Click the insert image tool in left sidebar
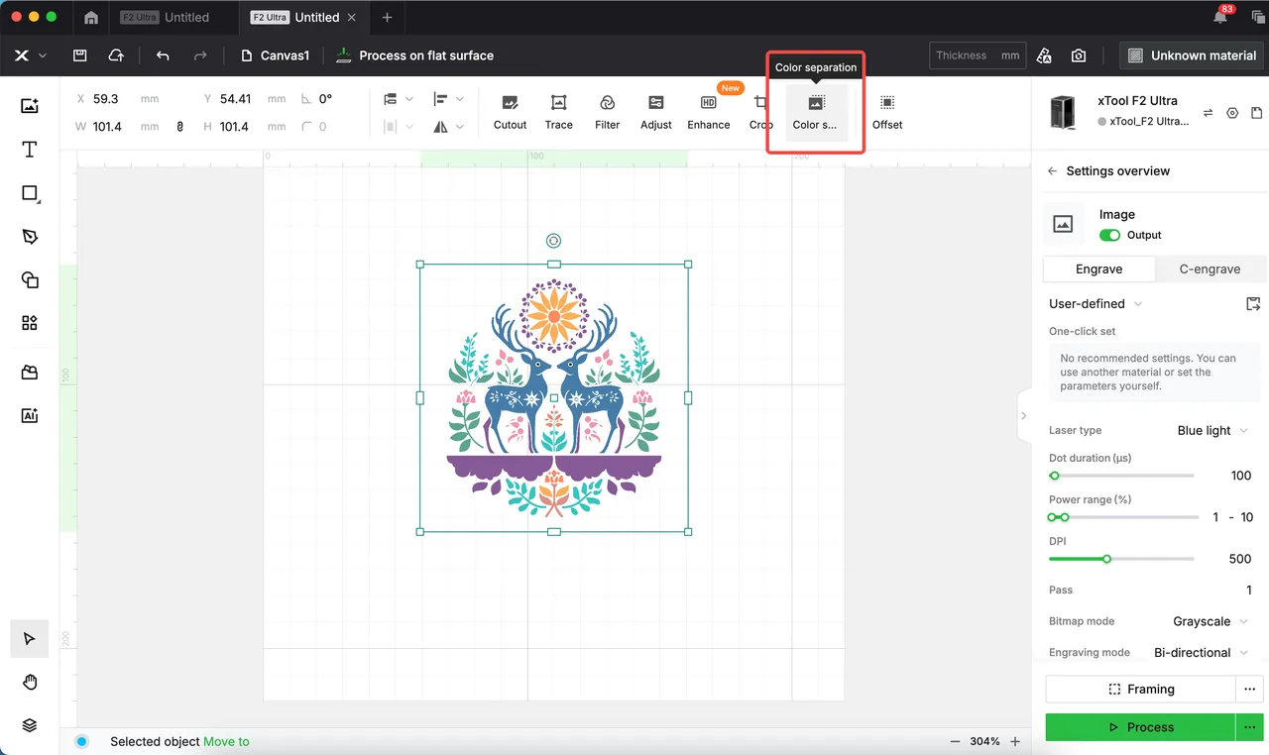 [30, 106]
